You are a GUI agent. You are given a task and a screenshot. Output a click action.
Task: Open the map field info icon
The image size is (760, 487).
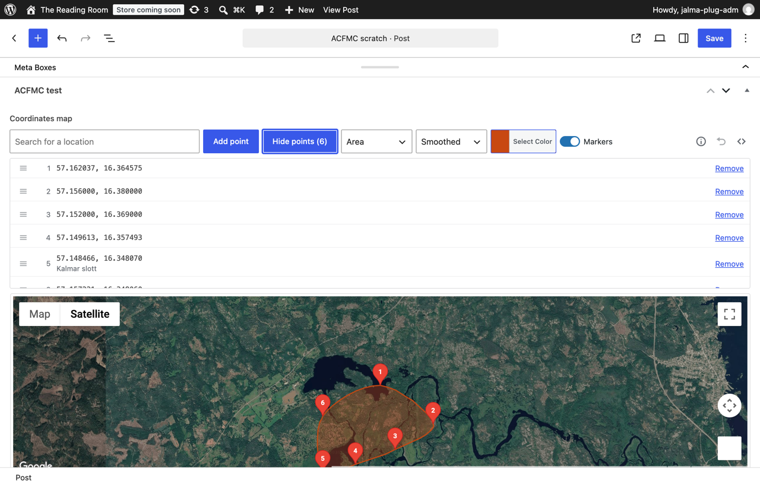701,141
